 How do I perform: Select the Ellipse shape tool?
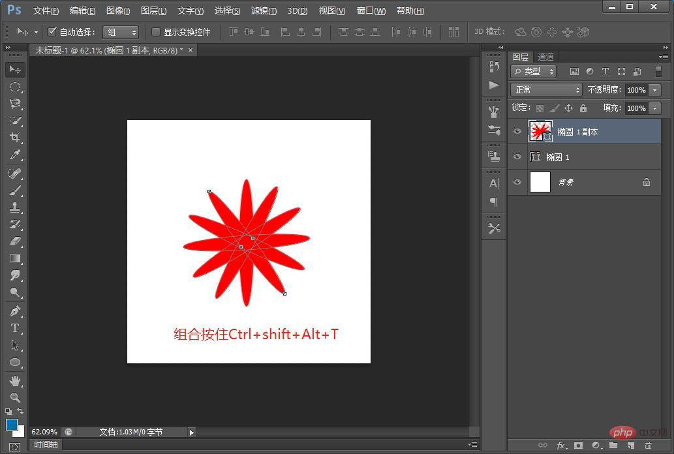tap(15, 362)
